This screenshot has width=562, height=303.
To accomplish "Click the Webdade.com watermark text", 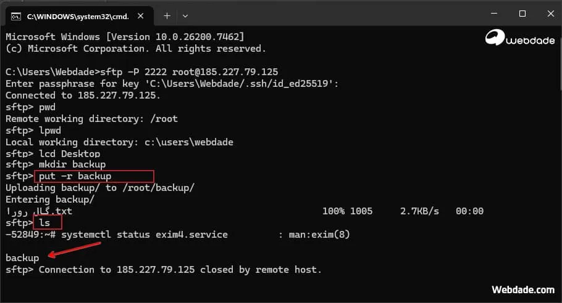I will click(522, 289).
